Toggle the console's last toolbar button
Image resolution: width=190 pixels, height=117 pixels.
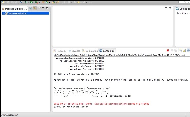[x=188, y=50]
